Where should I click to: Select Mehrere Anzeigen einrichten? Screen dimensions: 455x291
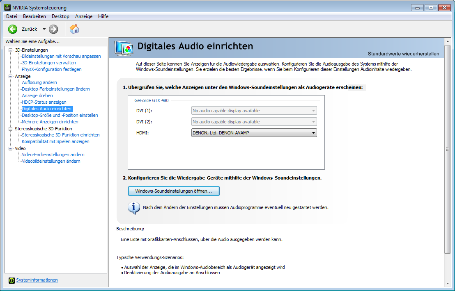(x=50, y=122)
